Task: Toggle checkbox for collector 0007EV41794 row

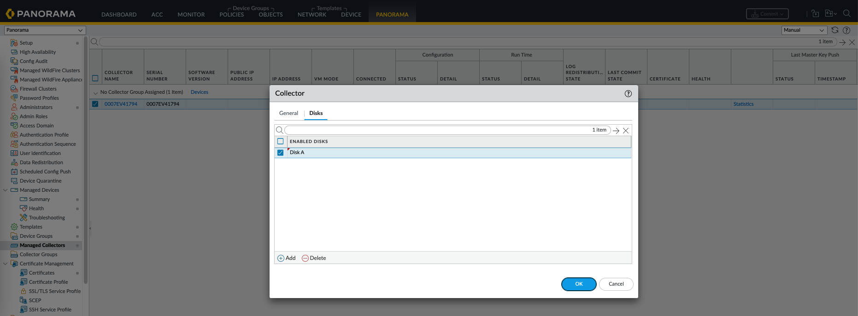Action: [x=95, y=104]
